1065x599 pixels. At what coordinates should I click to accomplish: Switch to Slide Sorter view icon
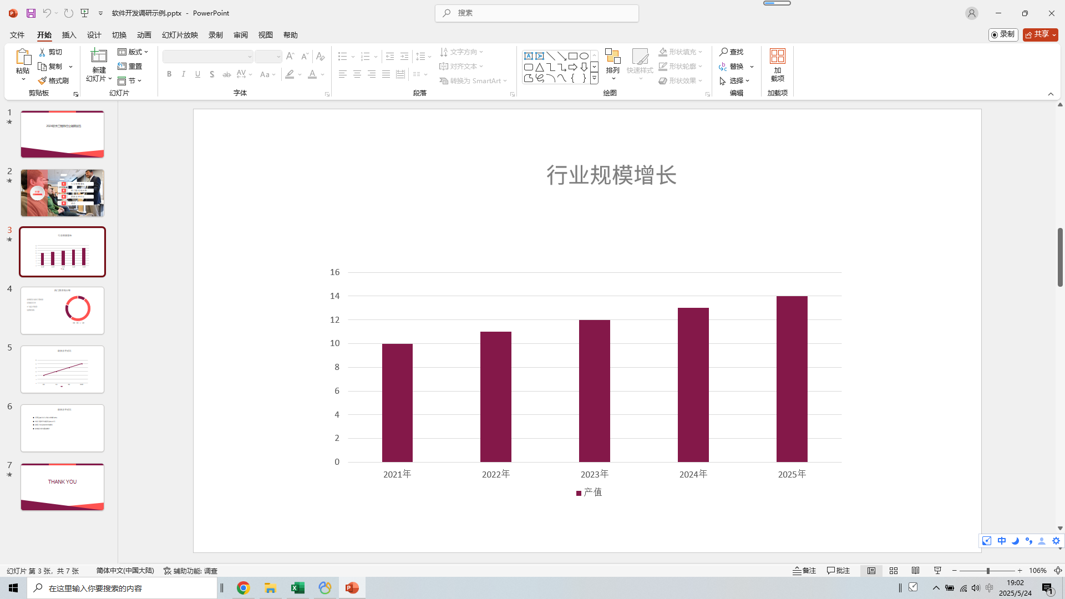click(894, 571)
